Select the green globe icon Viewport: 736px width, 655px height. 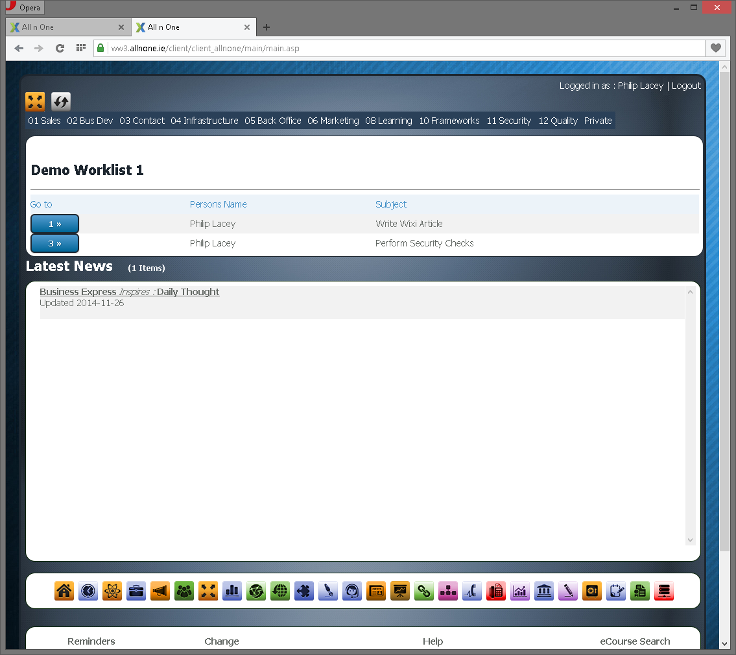[x=279, y=591]
